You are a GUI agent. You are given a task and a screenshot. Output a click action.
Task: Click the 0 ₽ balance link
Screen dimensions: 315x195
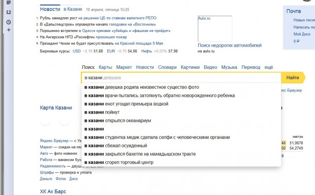tap(296, 41)
